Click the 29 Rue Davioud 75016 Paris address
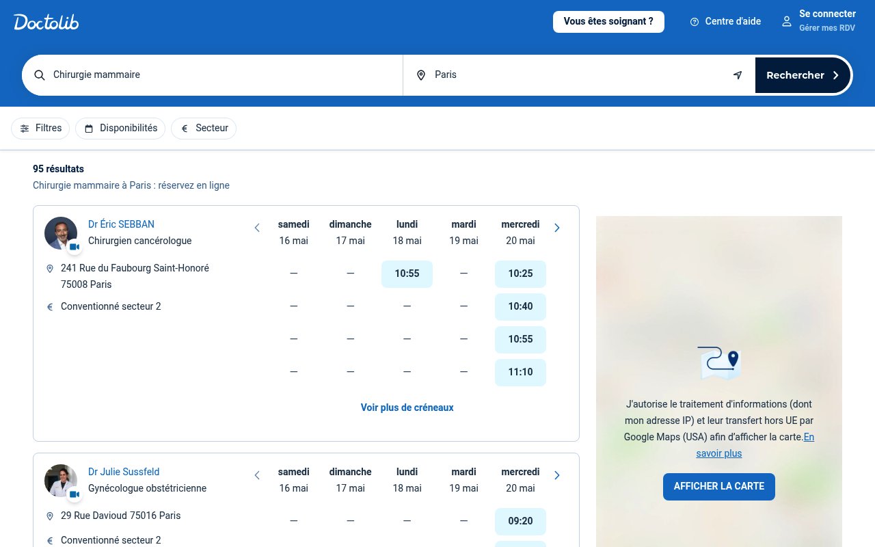Image resolution: width=875 pixels, height=547 pixels. pyautogui.click(x=121, y=516)
